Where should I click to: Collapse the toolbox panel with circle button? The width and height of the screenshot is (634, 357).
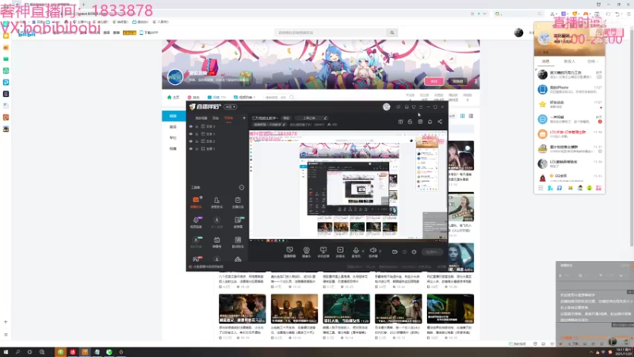pyautogui.click(x=242, y=187)
